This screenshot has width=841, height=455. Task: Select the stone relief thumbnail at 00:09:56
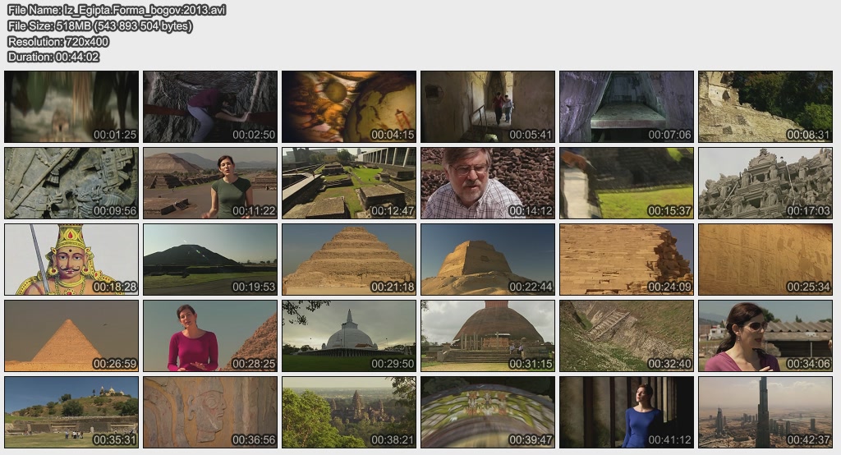pos(71,183)
